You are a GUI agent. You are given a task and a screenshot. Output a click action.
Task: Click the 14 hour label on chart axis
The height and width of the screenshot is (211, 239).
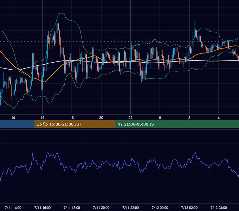click(x=13, y=118)
